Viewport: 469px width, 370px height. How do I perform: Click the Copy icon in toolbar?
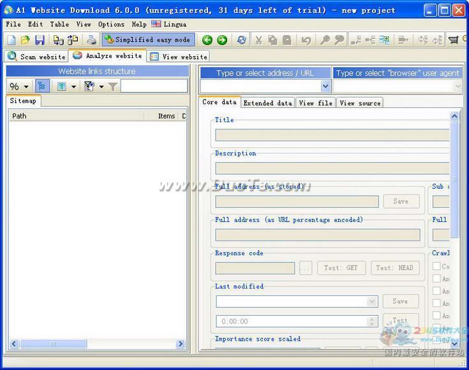pyautogui.click(x=272, y=40)
